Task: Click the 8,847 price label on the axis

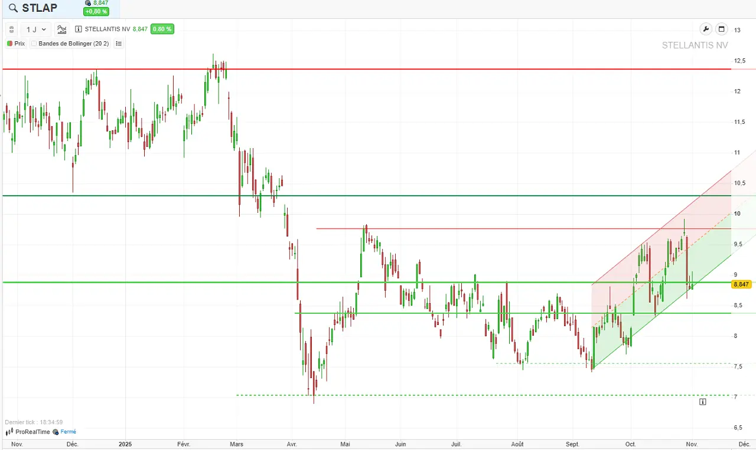Action: [740, 284]
